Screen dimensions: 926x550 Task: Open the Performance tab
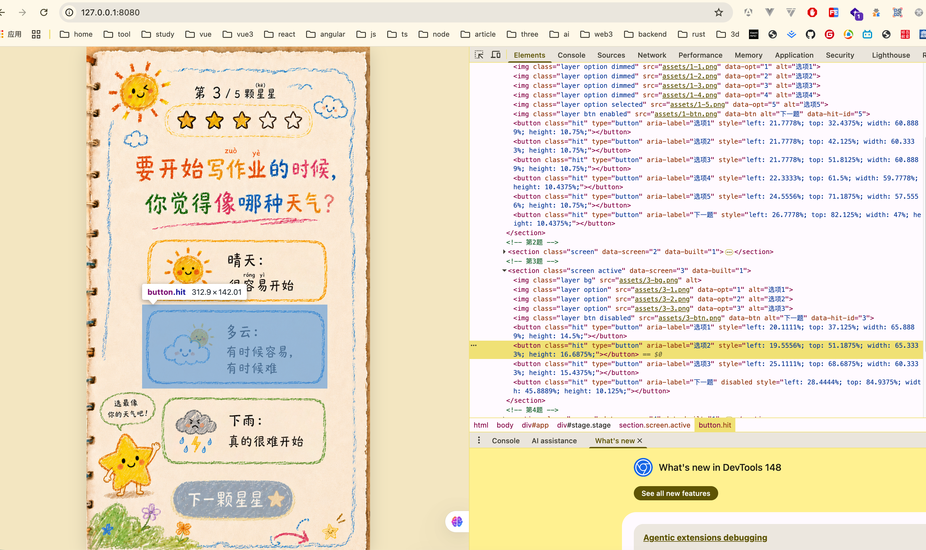(x=700, y=55)
